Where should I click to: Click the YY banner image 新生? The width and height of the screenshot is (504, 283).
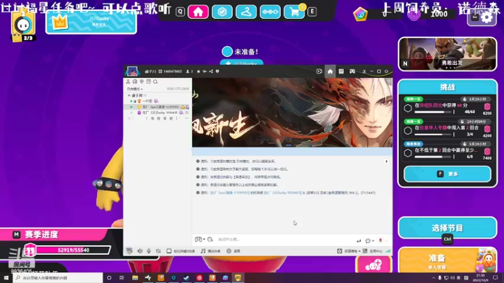[292, 113]
